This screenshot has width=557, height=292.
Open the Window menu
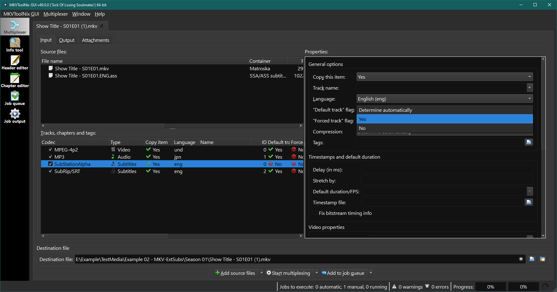tap(81, 14)
